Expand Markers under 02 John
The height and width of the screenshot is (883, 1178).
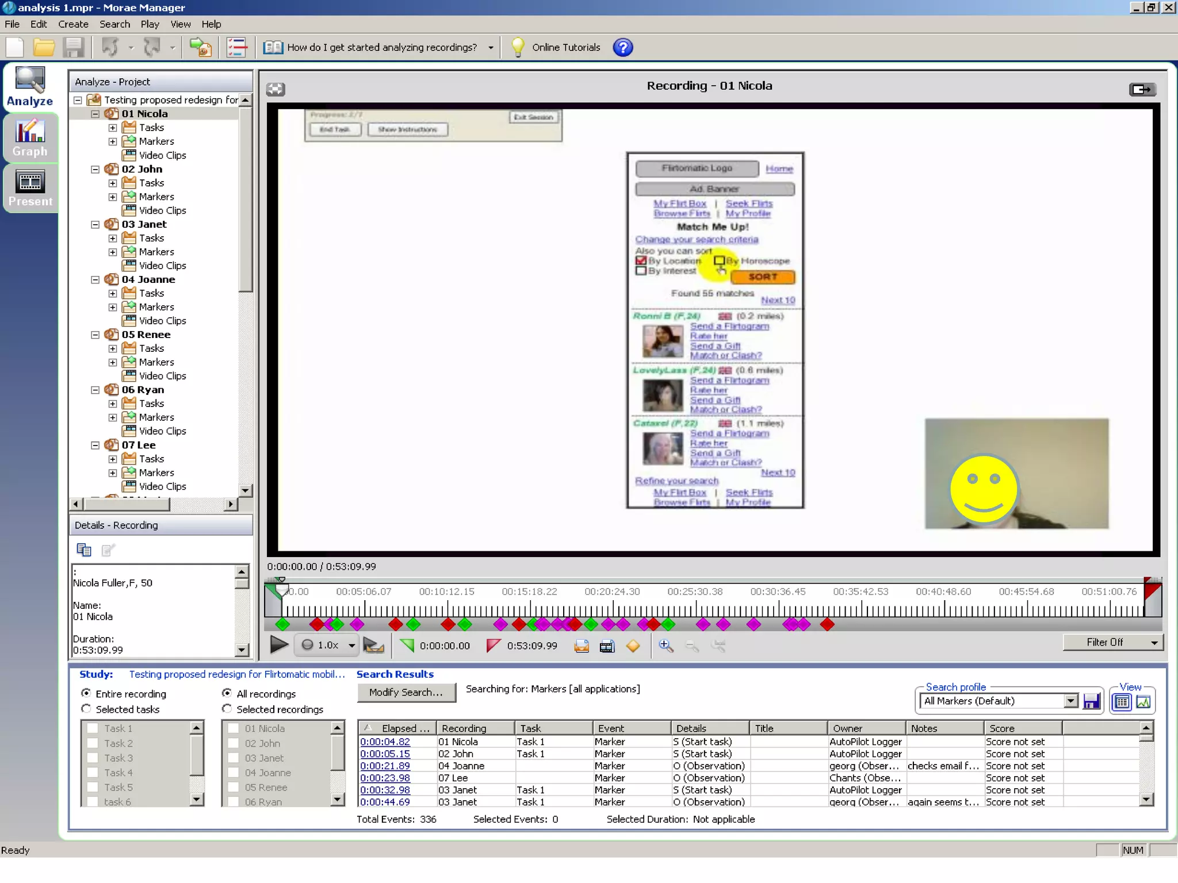pyautogui.click(x=113, y=197)
